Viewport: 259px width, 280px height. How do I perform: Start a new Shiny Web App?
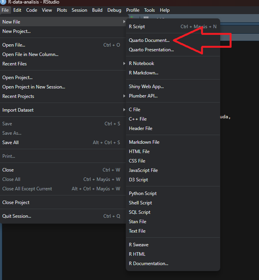(x=146, y=87)
